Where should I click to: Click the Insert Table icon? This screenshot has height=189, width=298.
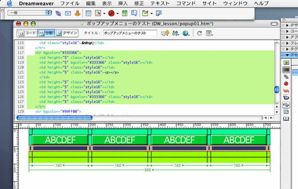[88, 13]
